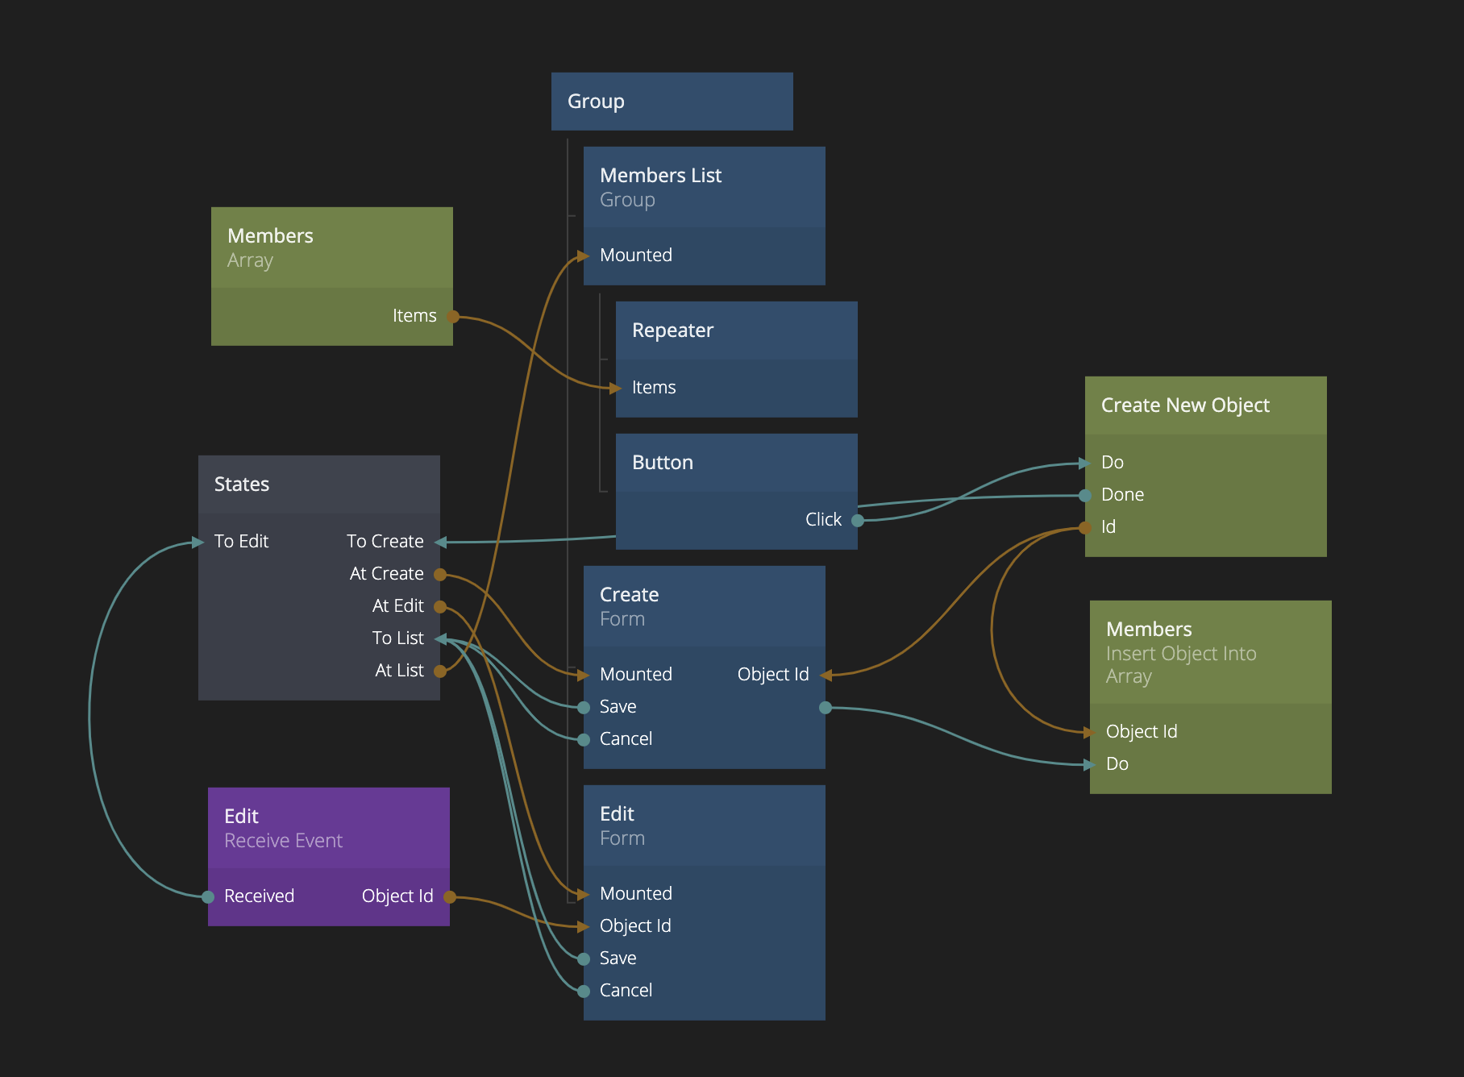Click the Items input on Repeater node
This screenshot has width=1464, height=1077.
[x=653, y=388]
